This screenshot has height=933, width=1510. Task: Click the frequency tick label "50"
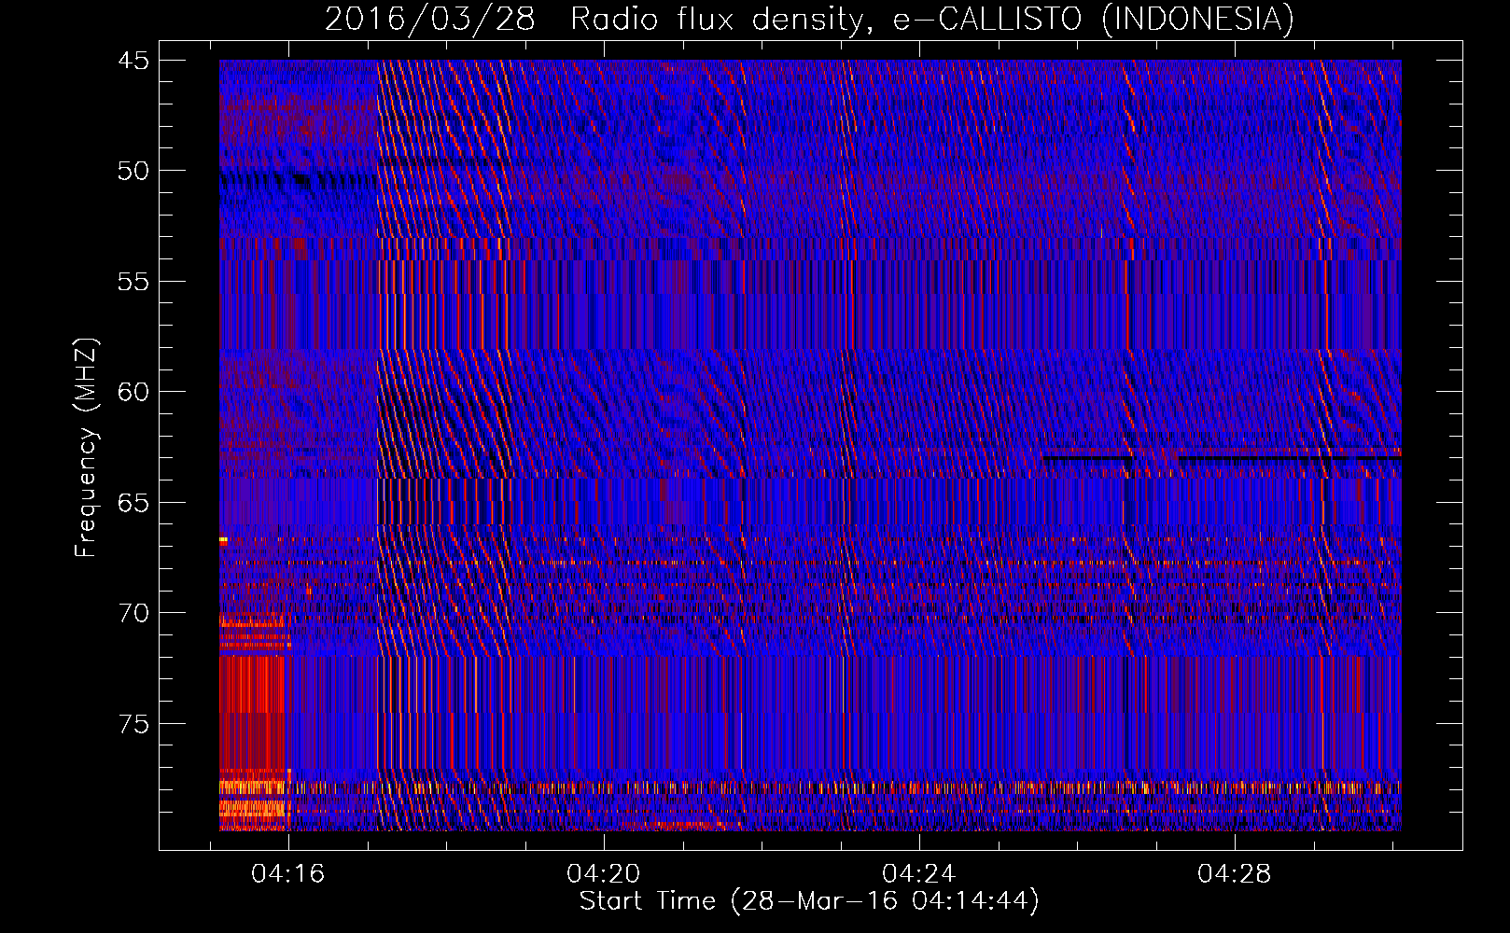click(x=133, y=171)
